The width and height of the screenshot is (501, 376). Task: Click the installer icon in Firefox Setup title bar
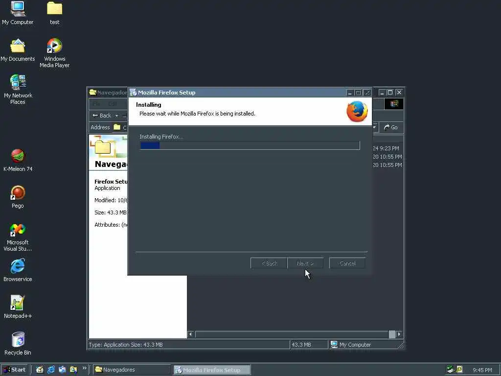coord(133,93)
